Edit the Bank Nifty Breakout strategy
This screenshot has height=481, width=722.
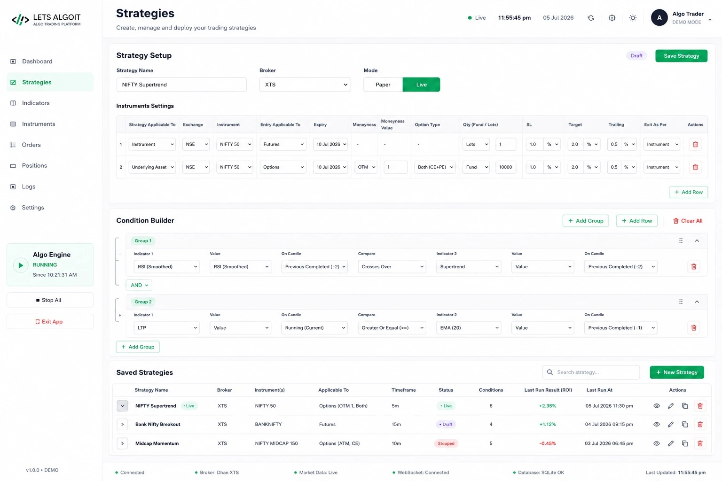tap(671, 424)
